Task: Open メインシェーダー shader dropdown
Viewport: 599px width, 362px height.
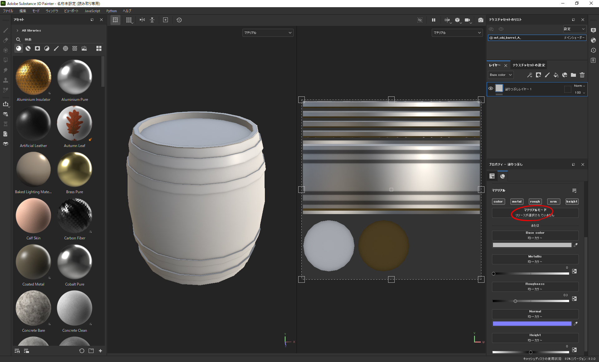Action: pos(574,38)
